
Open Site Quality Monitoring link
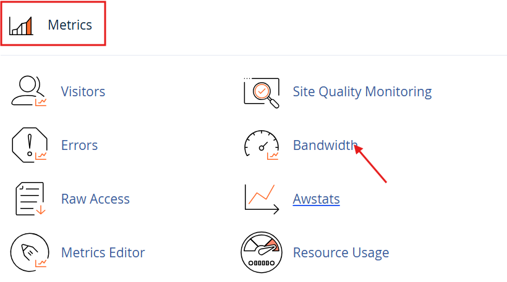[x=362, y=92]
